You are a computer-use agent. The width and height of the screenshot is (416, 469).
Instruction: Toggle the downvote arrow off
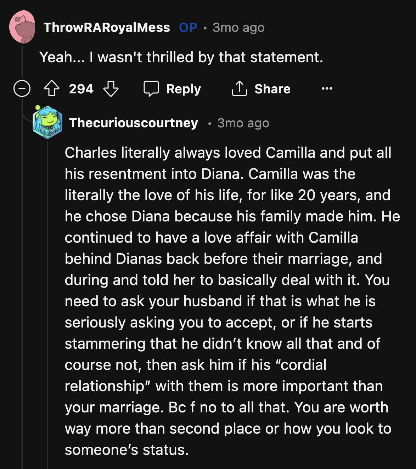coord(112,89)
